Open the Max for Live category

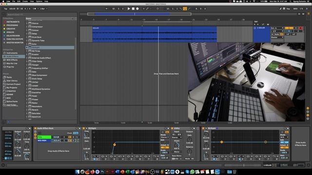coord(12,64)
